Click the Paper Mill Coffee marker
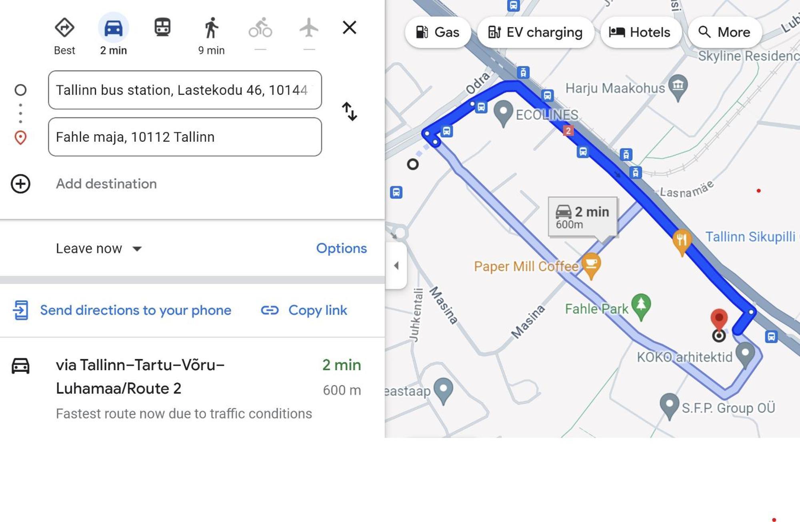800x522 pixels. click(591, 265)
